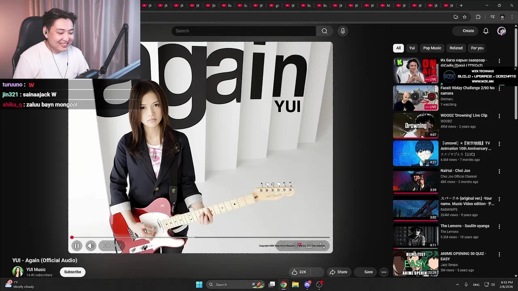Open options for RADWIMPS Sparkle video
The width and height of the screenshot is (518, 291).
(499, 199)
